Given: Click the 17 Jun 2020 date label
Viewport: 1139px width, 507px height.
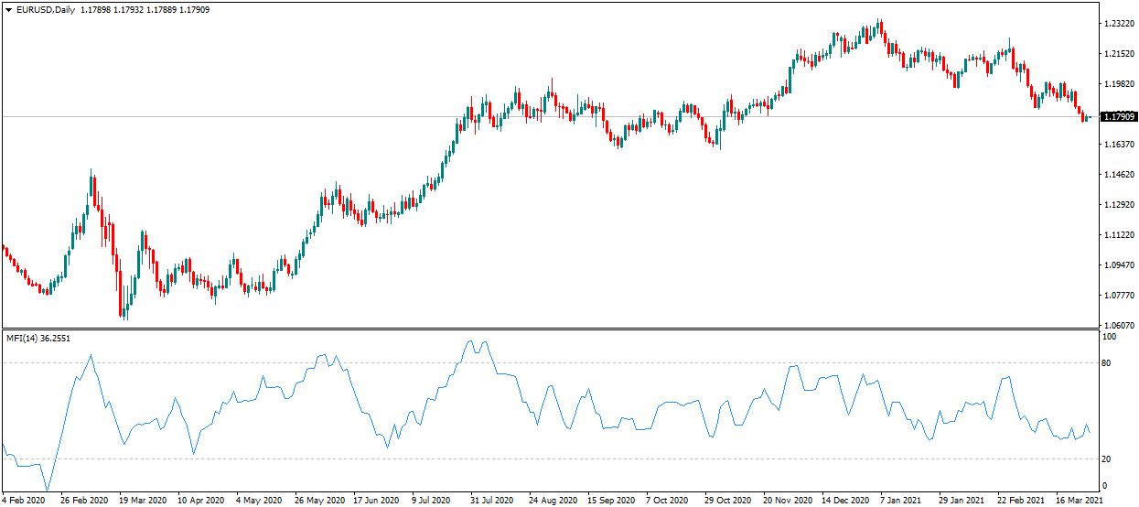Looking at the screenshot, I should [376, 501].
